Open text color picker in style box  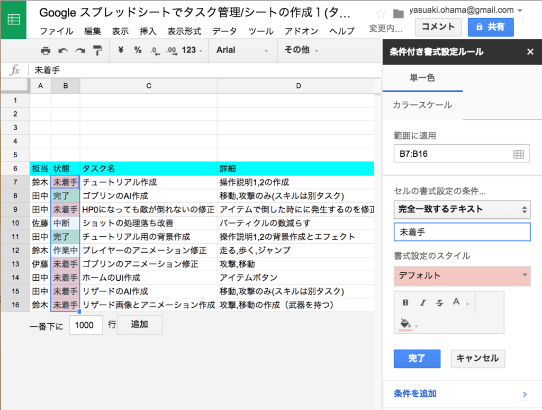[460, 302]
